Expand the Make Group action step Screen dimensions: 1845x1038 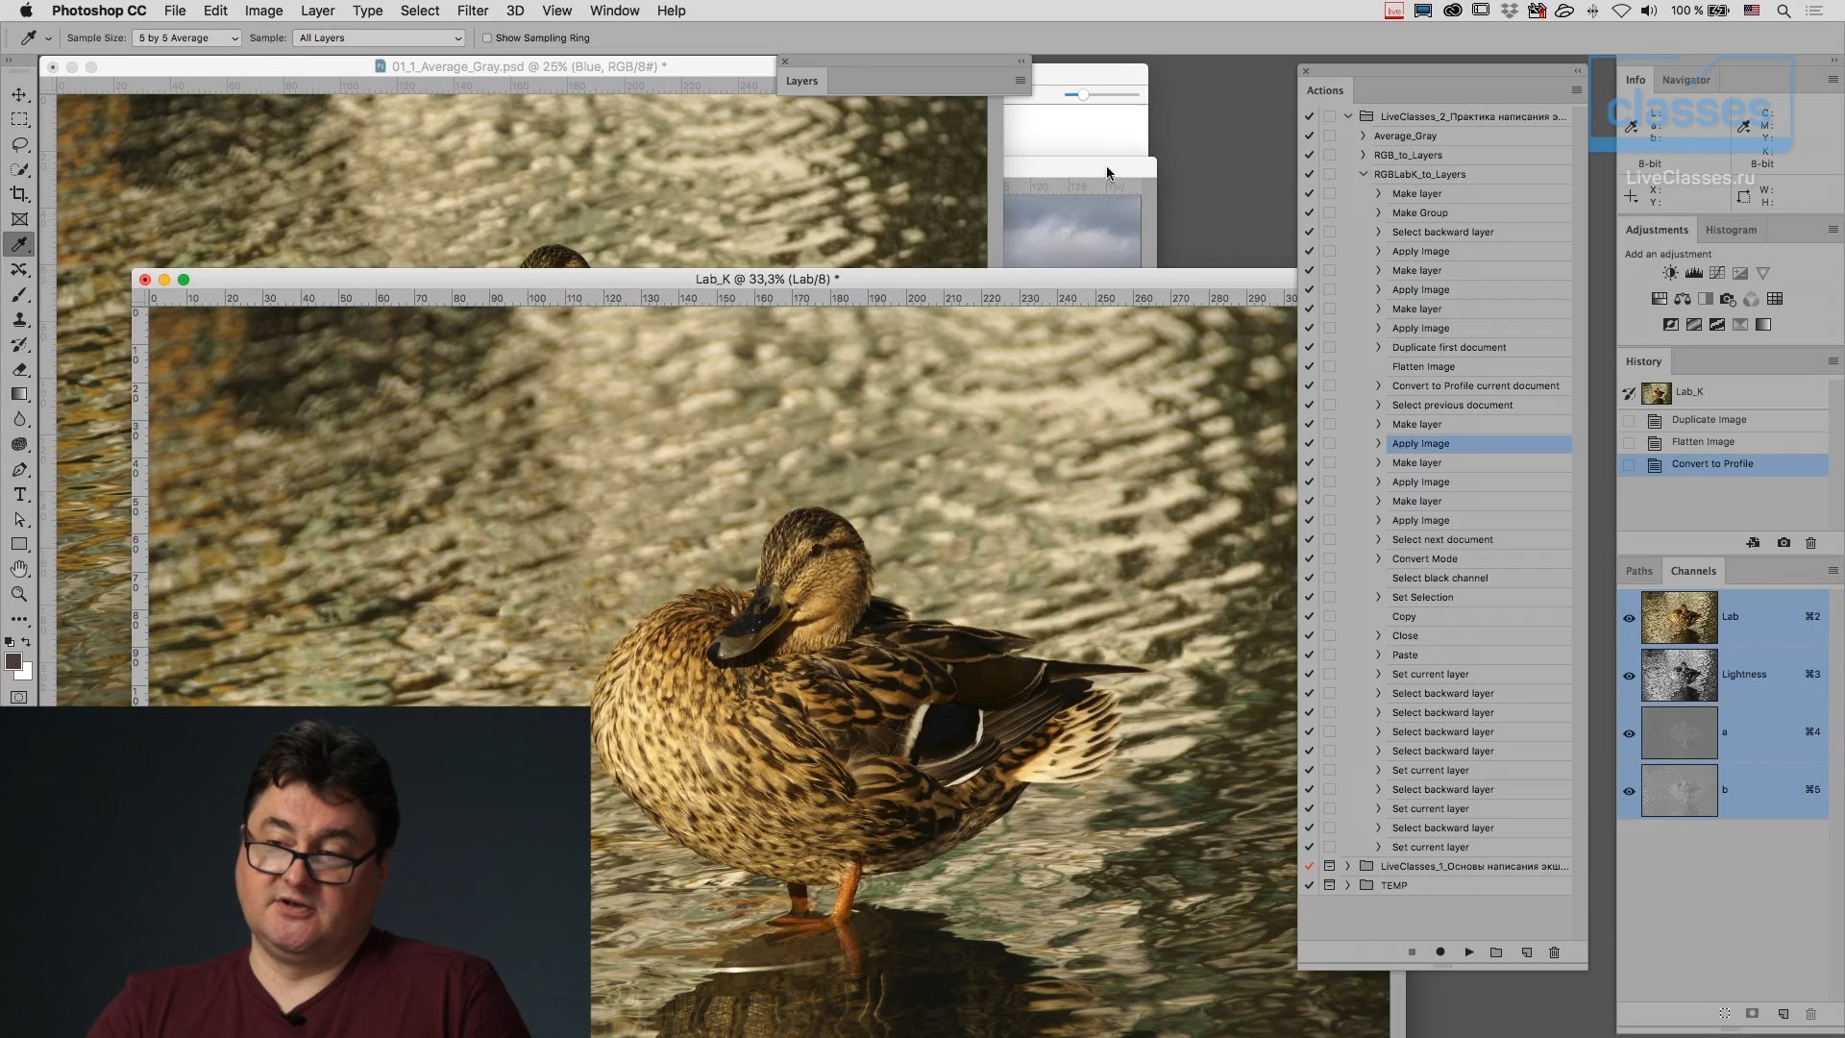pyautogui.click(x=1378, y=212)
